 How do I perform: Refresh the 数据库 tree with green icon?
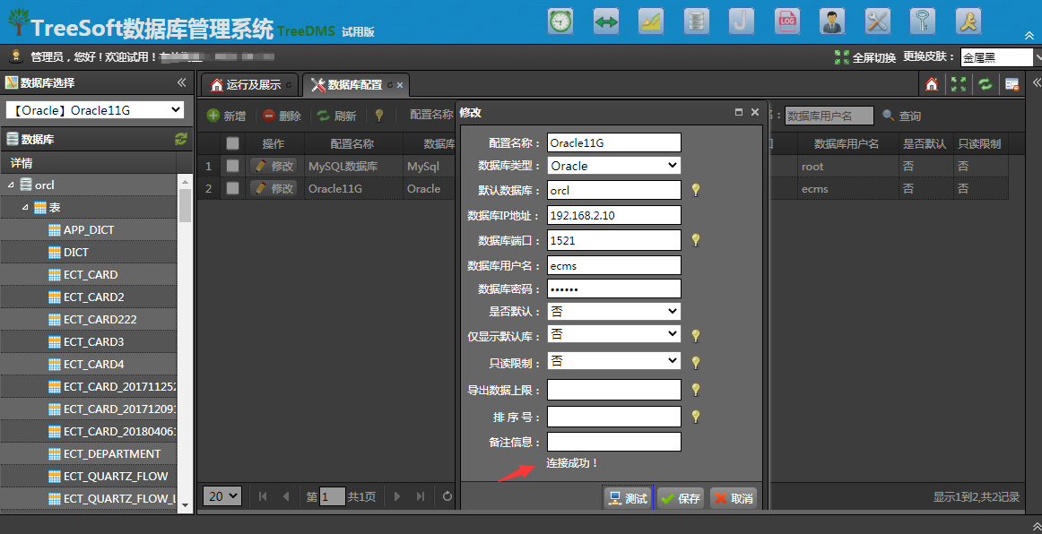(181, 139)
